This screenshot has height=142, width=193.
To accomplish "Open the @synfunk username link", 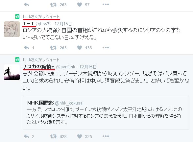I will point(65,67).
